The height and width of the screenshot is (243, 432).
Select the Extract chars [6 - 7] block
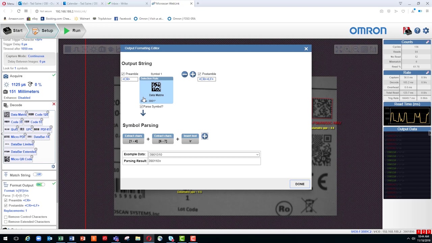click(x=163, y=139)
